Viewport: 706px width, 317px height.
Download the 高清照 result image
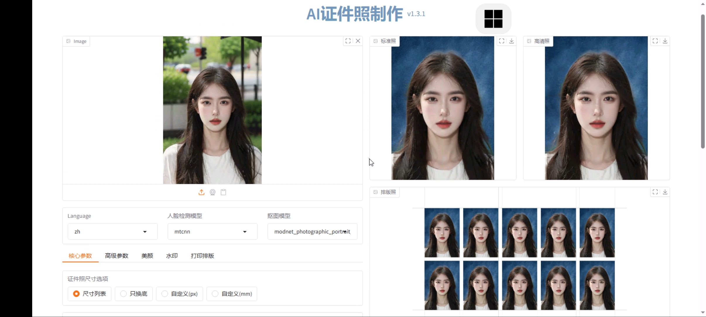pyautogui.click(x=665, y=41)
